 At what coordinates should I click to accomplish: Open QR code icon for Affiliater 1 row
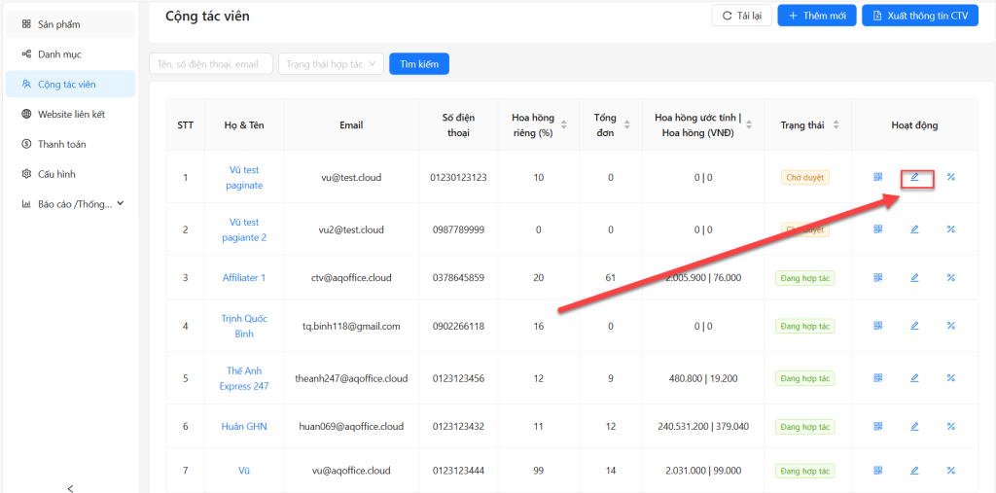tap(877, 277)
